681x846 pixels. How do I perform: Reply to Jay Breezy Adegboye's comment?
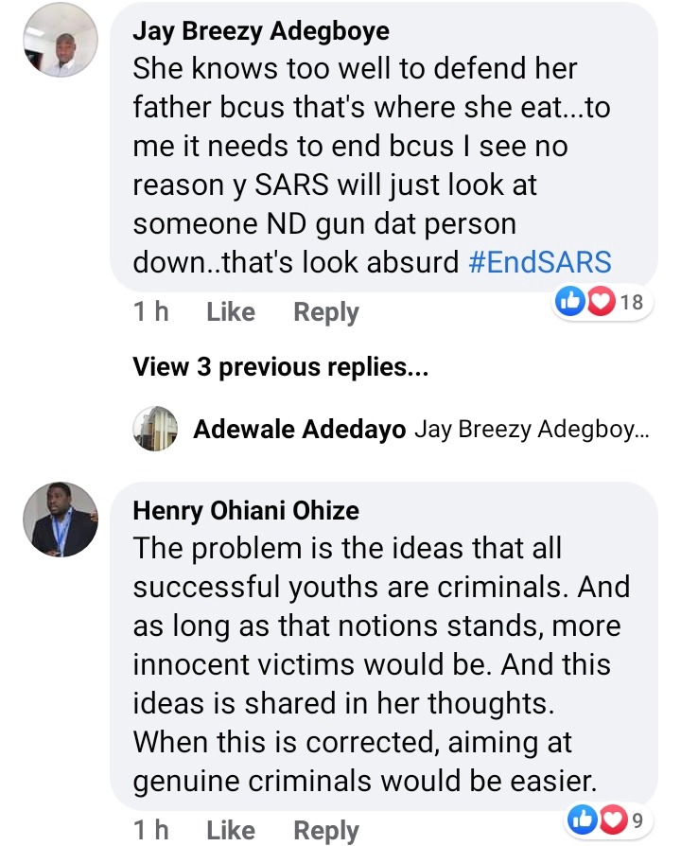[325, 311]
